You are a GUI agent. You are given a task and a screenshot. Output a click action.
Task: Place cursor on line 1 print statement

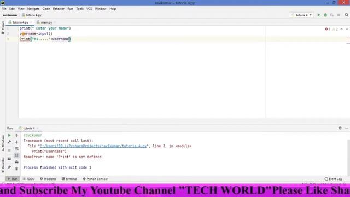45,28
